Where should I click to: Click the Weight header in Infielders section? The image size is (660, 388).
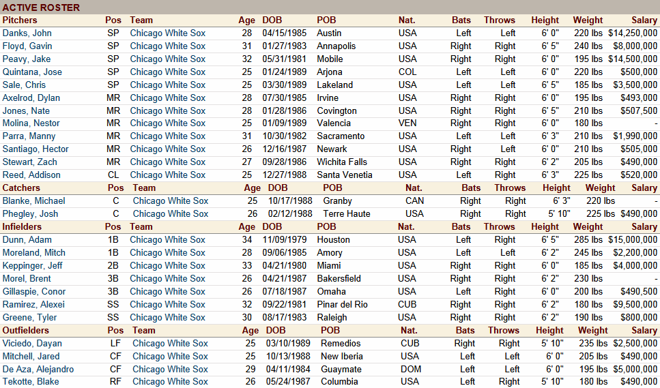(588, 226)
